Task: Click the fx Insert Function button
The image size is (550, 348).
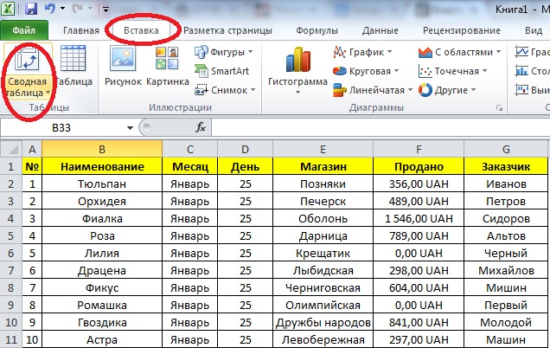Action: 201,127
